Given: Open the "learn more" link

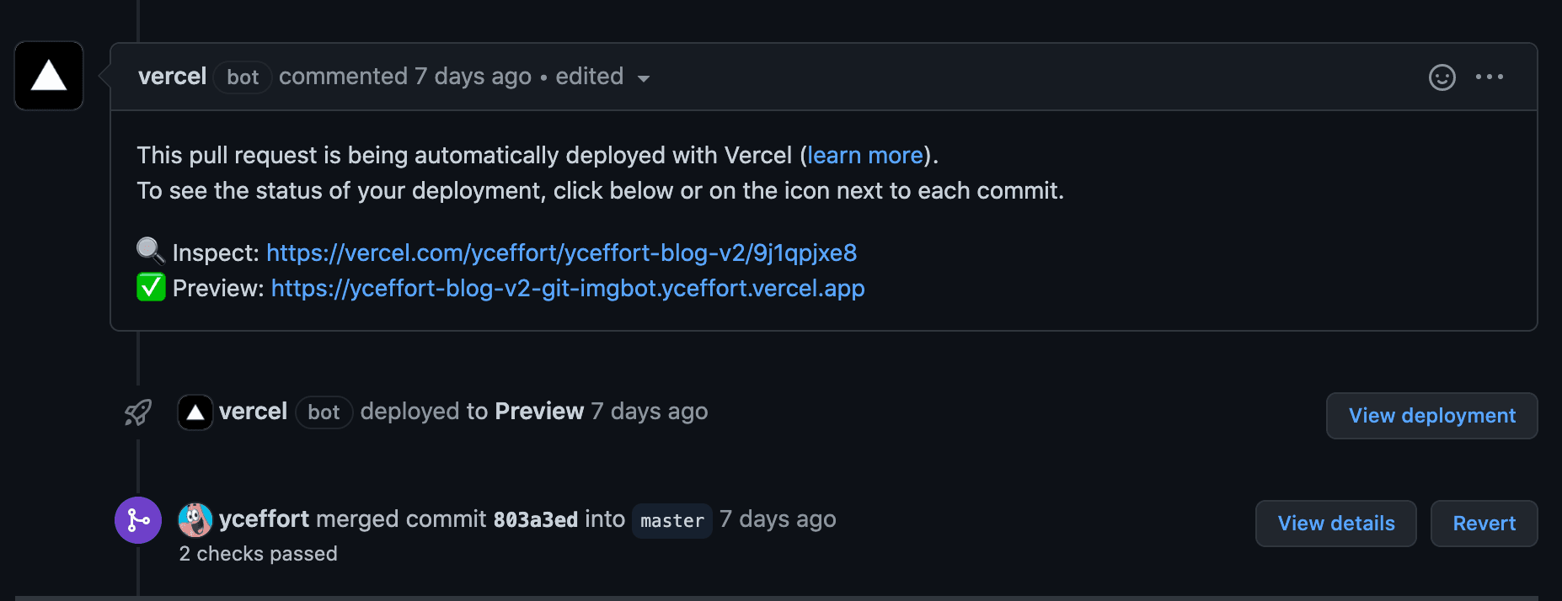Looking at the screenshot, I should click(864, 156).
